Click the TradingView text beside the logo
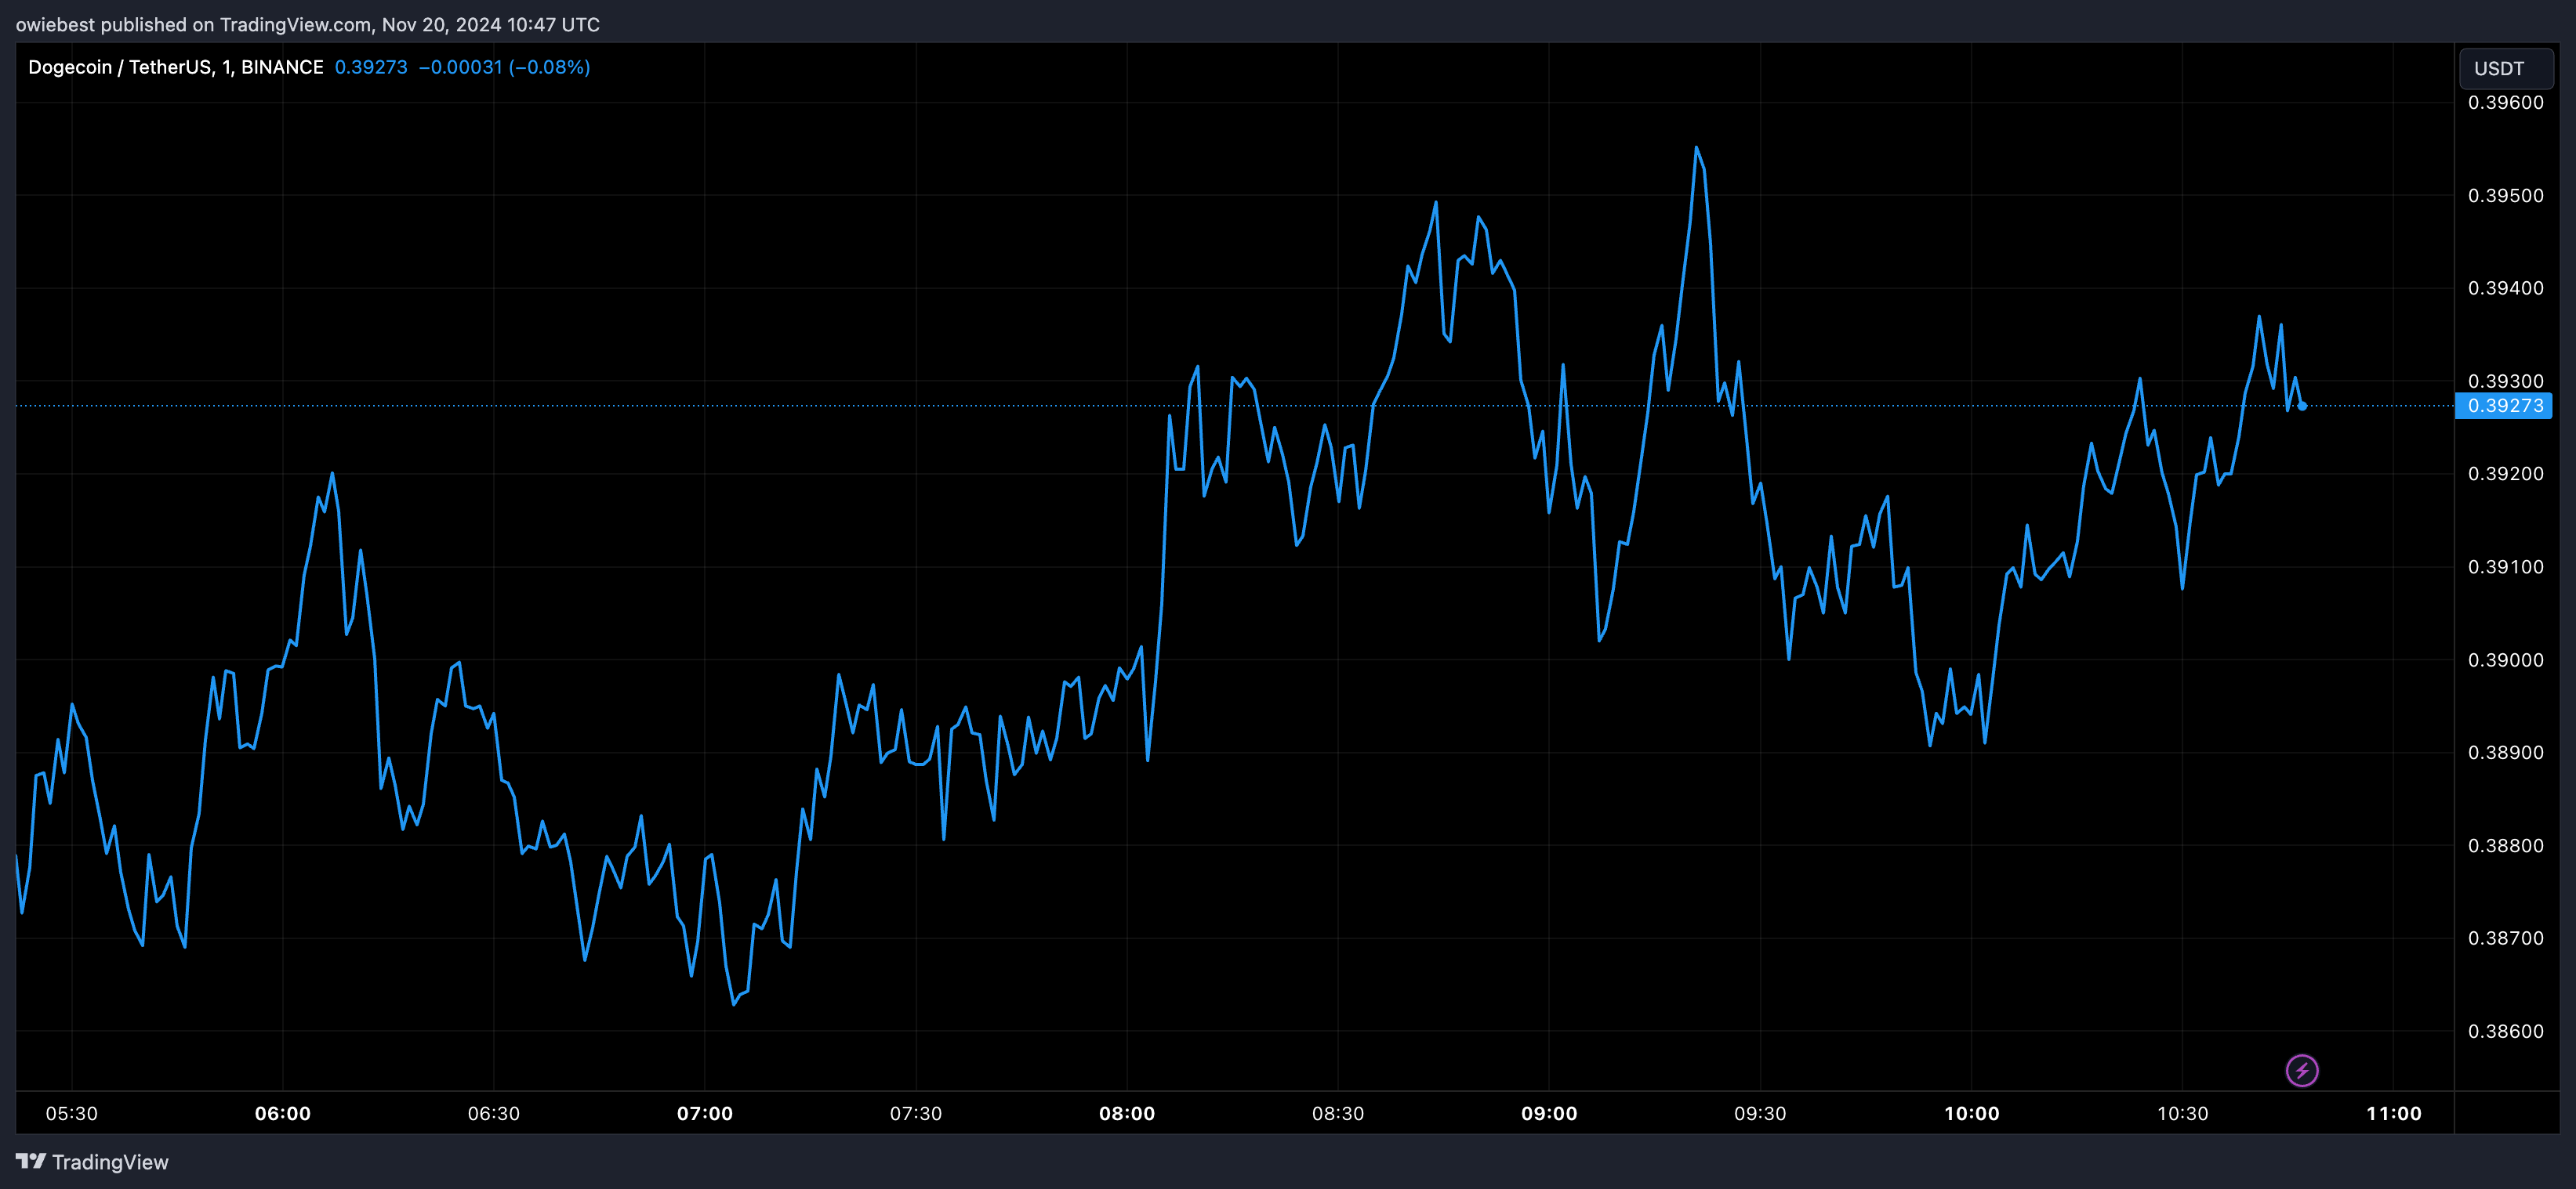2576x1189 pixels. click(113, 1162)
